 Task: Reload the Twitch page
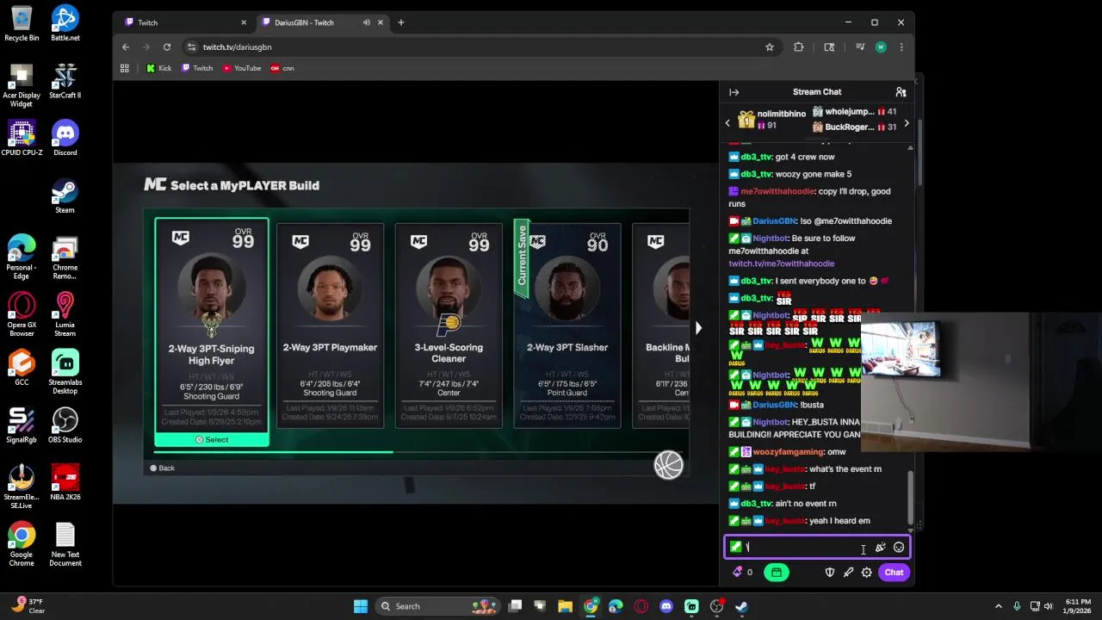click(x=167, y=47)
